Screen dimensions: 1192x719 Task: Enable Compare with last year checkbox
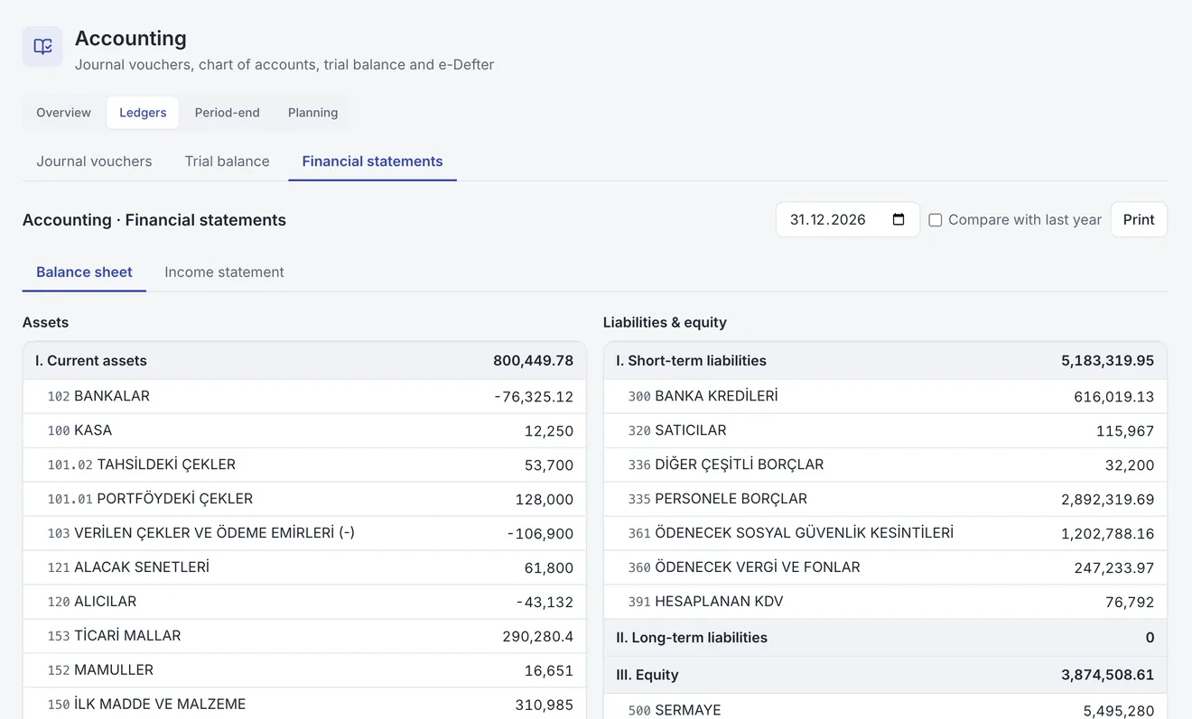pyautogui.click(x=936, y=220)
